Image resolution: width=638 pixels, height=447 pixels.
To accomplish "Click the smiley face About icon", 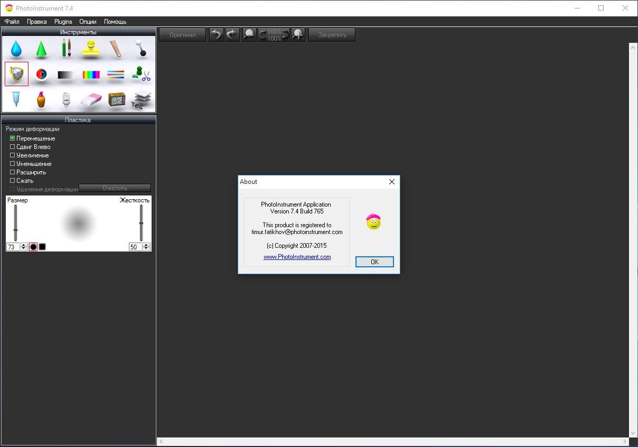I will tap(373, 222).
